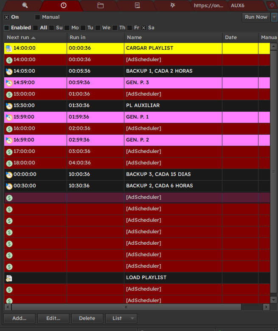Image resolution: width=278 pixels, height=331 pixels.
Task: Click the LOAD PLAYLIST row icon
Action: (x=9, y=278)
